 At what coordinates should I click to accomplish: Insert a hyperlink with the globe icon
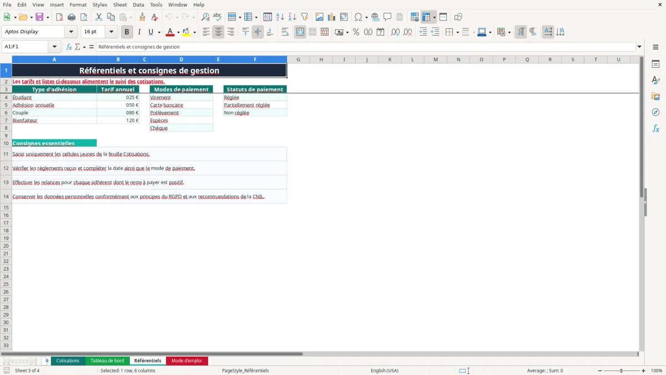pos(375,17)
